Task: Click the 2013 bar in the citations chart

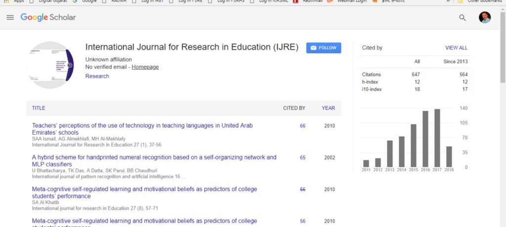Action: pos(389,154)
